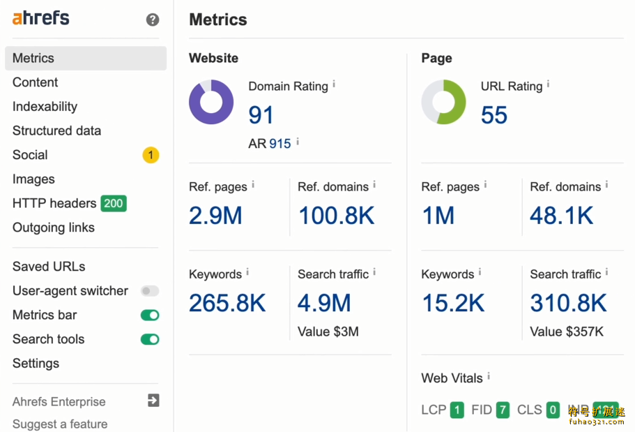
Task: Click info icon beside Website Search traffic
Action: (374, 272)
